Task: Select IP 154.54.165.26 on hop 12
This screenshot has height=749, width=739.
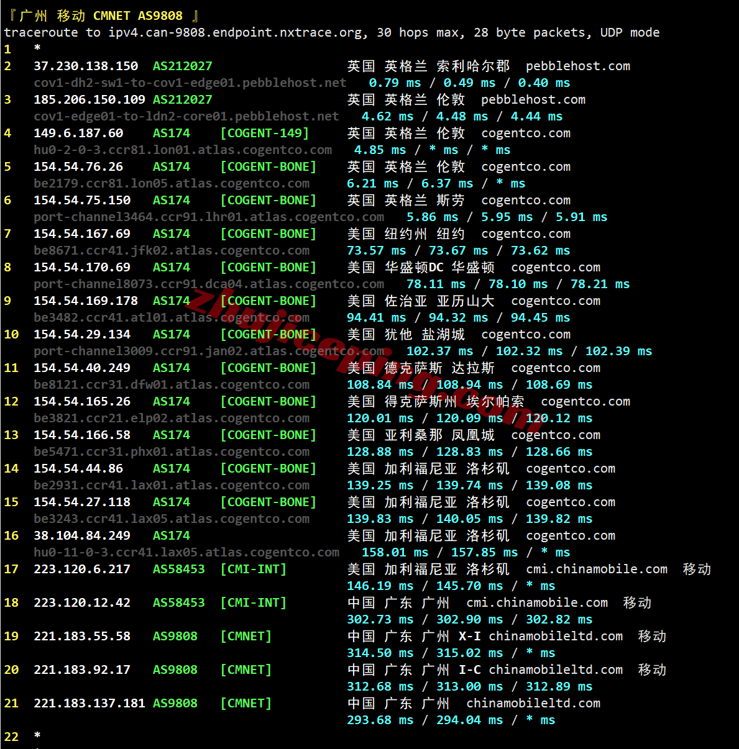Action: [x=82, y=401]
